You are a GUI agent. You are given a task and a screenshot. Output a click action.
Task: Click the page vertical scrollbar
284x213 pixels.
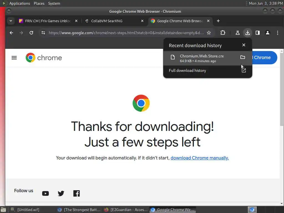coord(282,89)
